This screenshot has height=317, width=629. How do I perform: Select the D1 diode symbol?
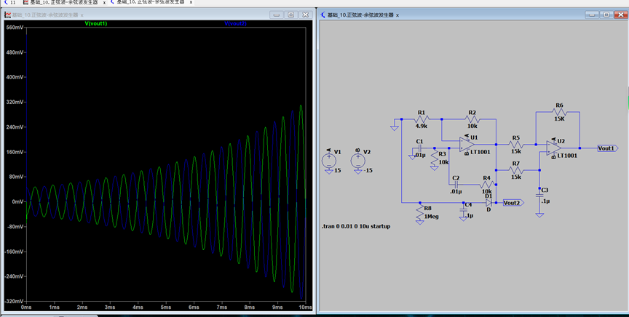(x=488, y=203)
